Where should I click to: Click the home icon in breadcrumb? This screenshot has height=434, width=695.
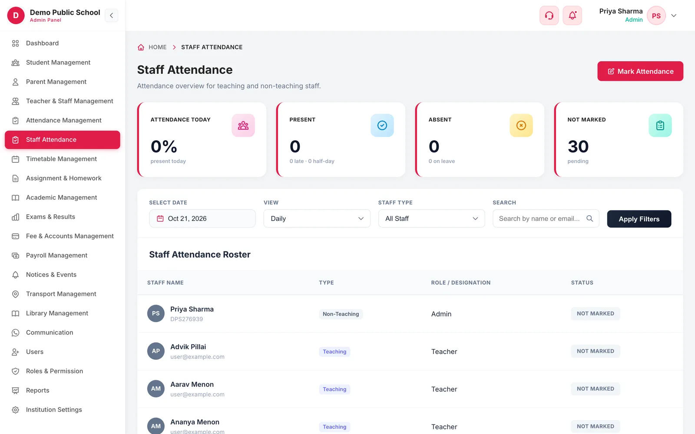tap(141, 47)
